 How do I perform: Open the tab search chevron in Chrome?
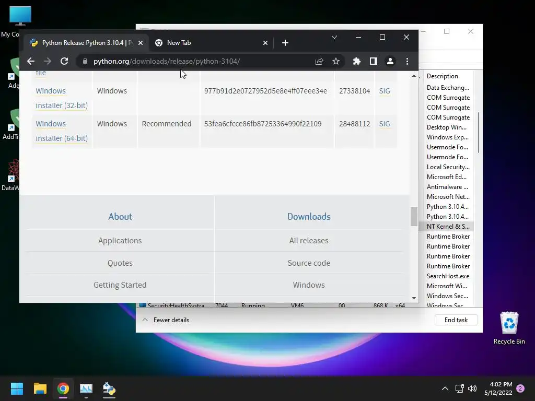(x=334, y=37)
